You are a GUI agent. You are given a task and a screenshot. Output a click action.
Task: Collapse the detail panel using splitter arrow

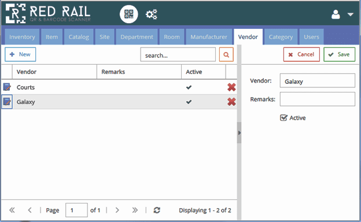(240, 133)
